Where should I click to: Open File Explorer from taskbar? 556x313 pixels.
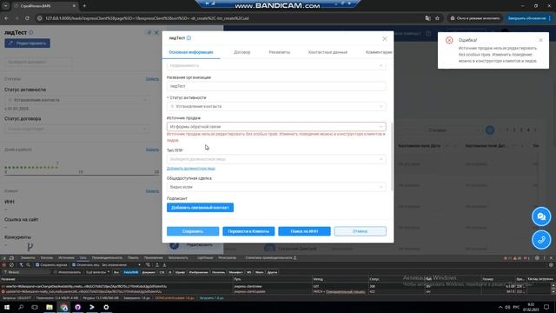[50, 307]
